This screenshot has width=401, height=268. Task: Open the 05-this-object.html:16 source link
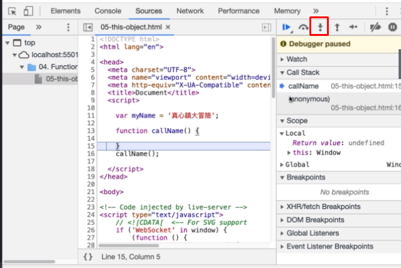tap(366, 108)
